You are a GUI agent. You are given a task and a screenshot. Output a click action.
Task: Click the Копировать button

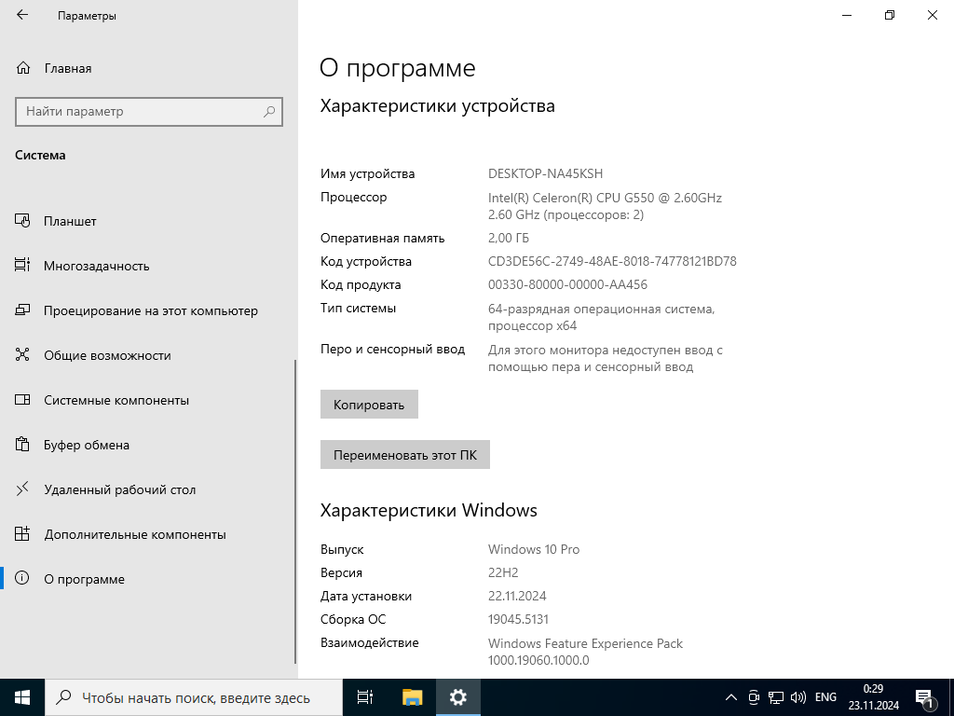[x=369, y=405]
